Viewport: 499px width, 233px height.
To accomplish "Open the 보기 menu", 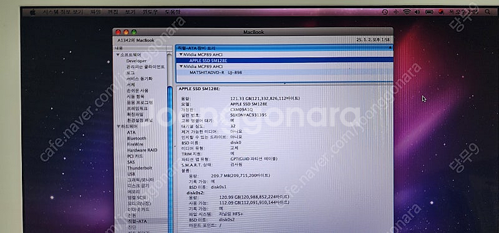I will point(130,12).
